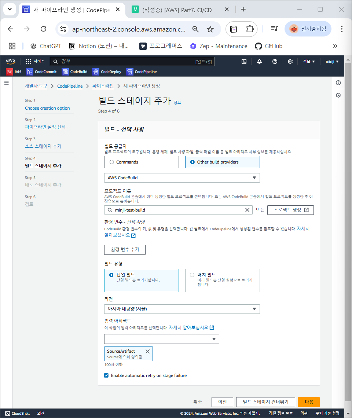Toggle Enable automatic retry on stage failure
The width and height of the screenshot is (352, 418).
click(x=106, y=375)
